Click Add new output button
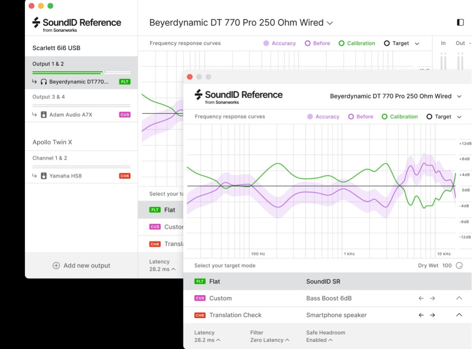This screenshot has height=349, width=472. [x=82, y=266]
